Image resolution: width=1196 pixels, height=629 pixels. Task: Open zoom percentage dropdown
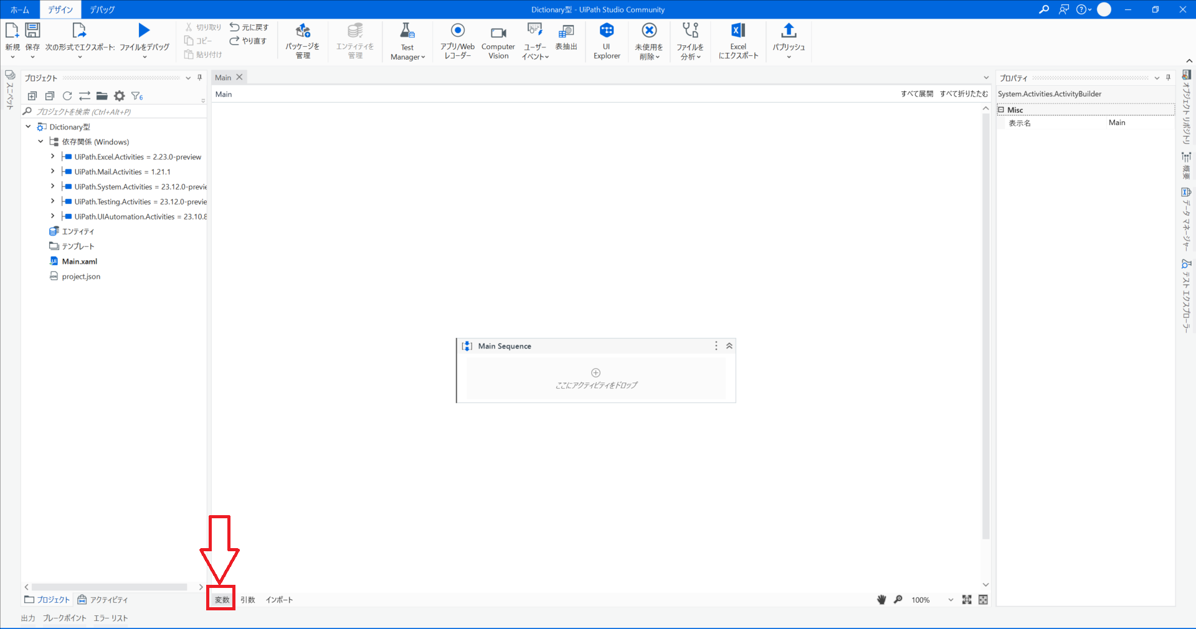click(x=951, y=600)
